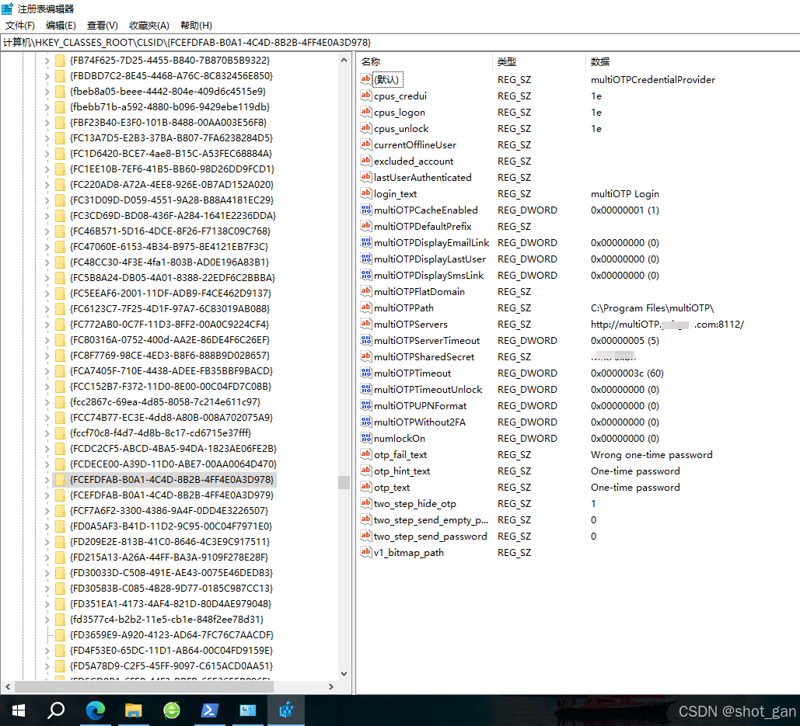
Task: Expand the {FC46B571-5D16-4DCE-8F26-F7138C09C768} key
Action: coord(47,231)
